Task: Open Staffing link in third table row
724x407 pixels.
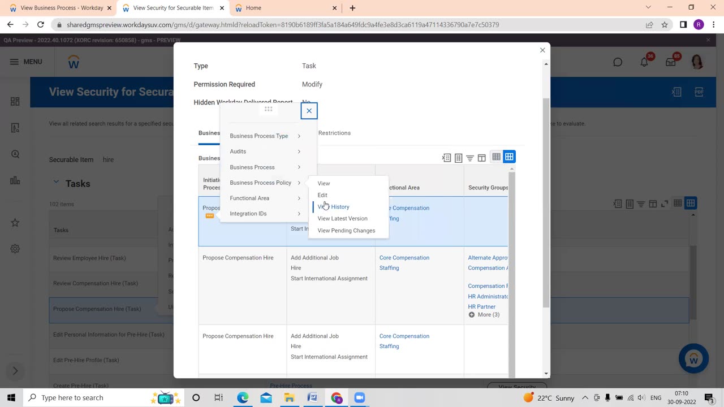Action: 389,347
